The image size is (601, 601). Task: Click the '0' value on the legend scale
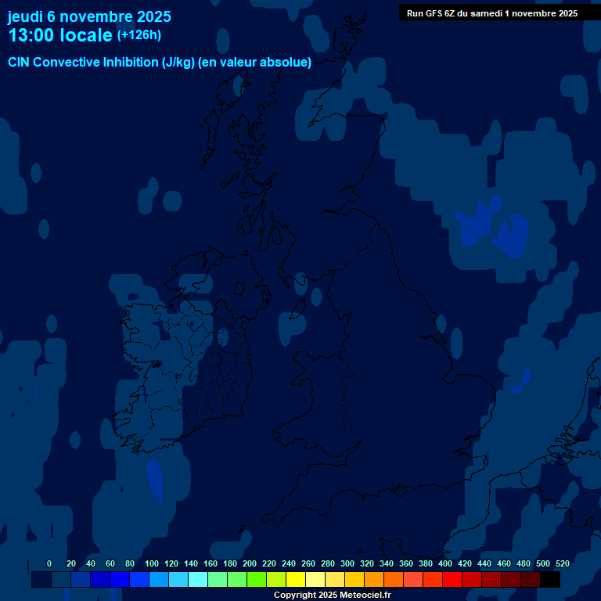[x=49, y=563]
